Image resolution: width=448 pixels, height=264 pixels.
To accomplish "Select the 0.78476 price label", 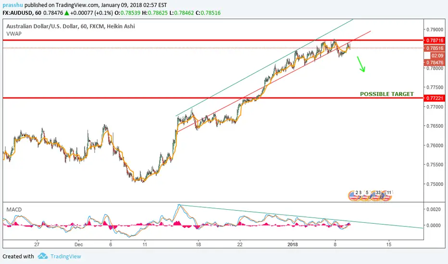I will [x=434, y=62].
